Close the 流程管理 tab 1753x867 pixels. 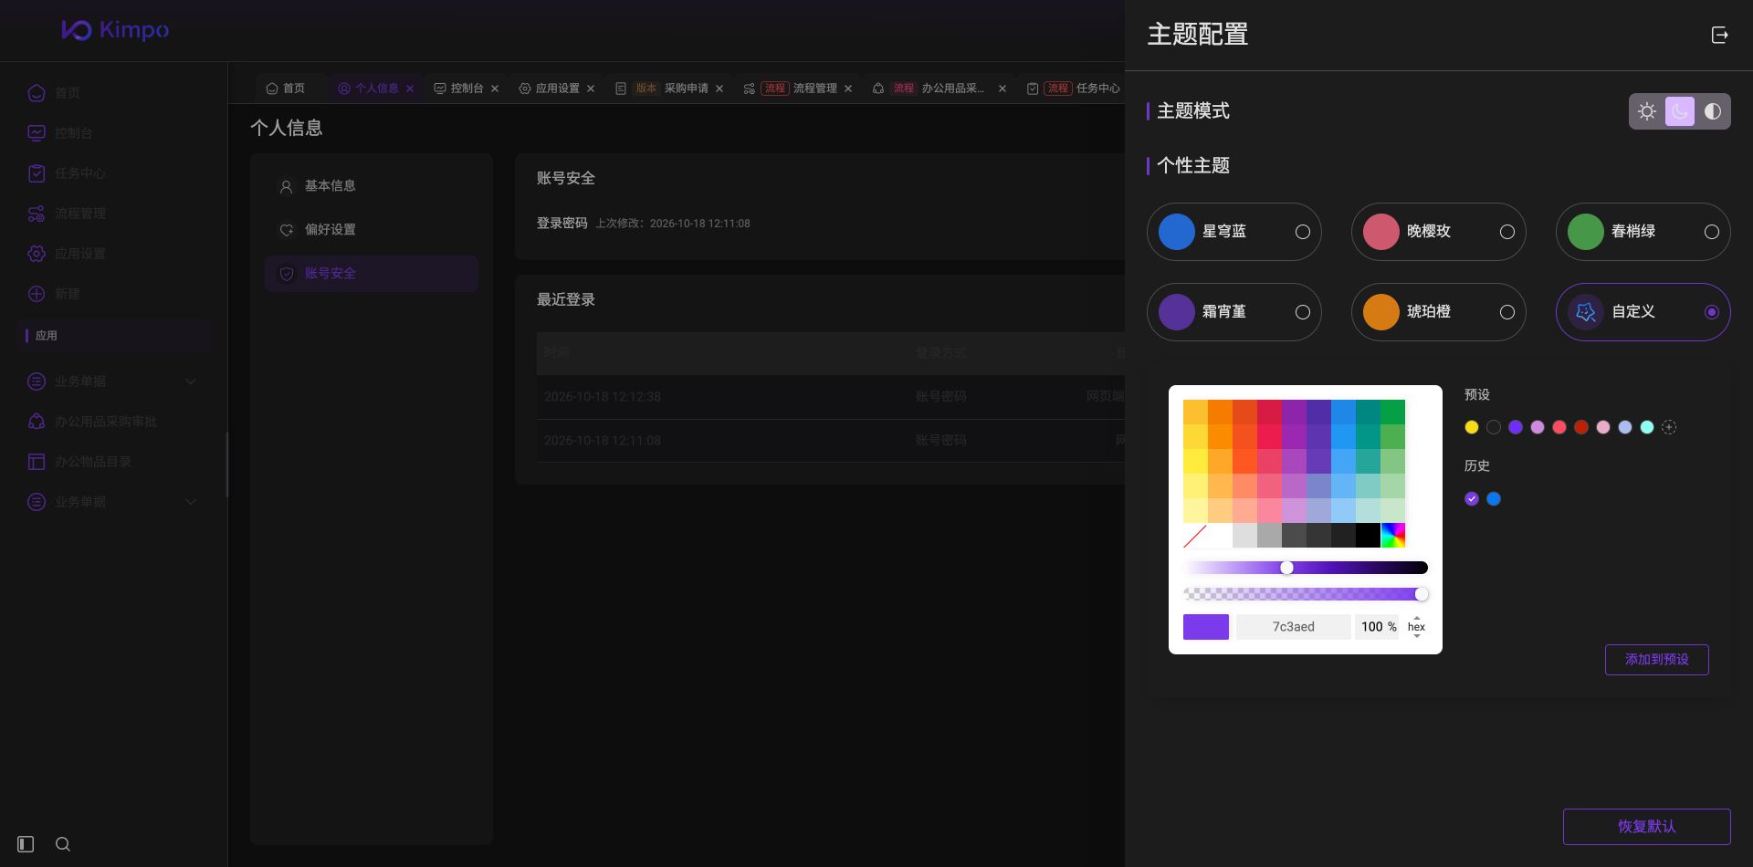coord(848,89)
